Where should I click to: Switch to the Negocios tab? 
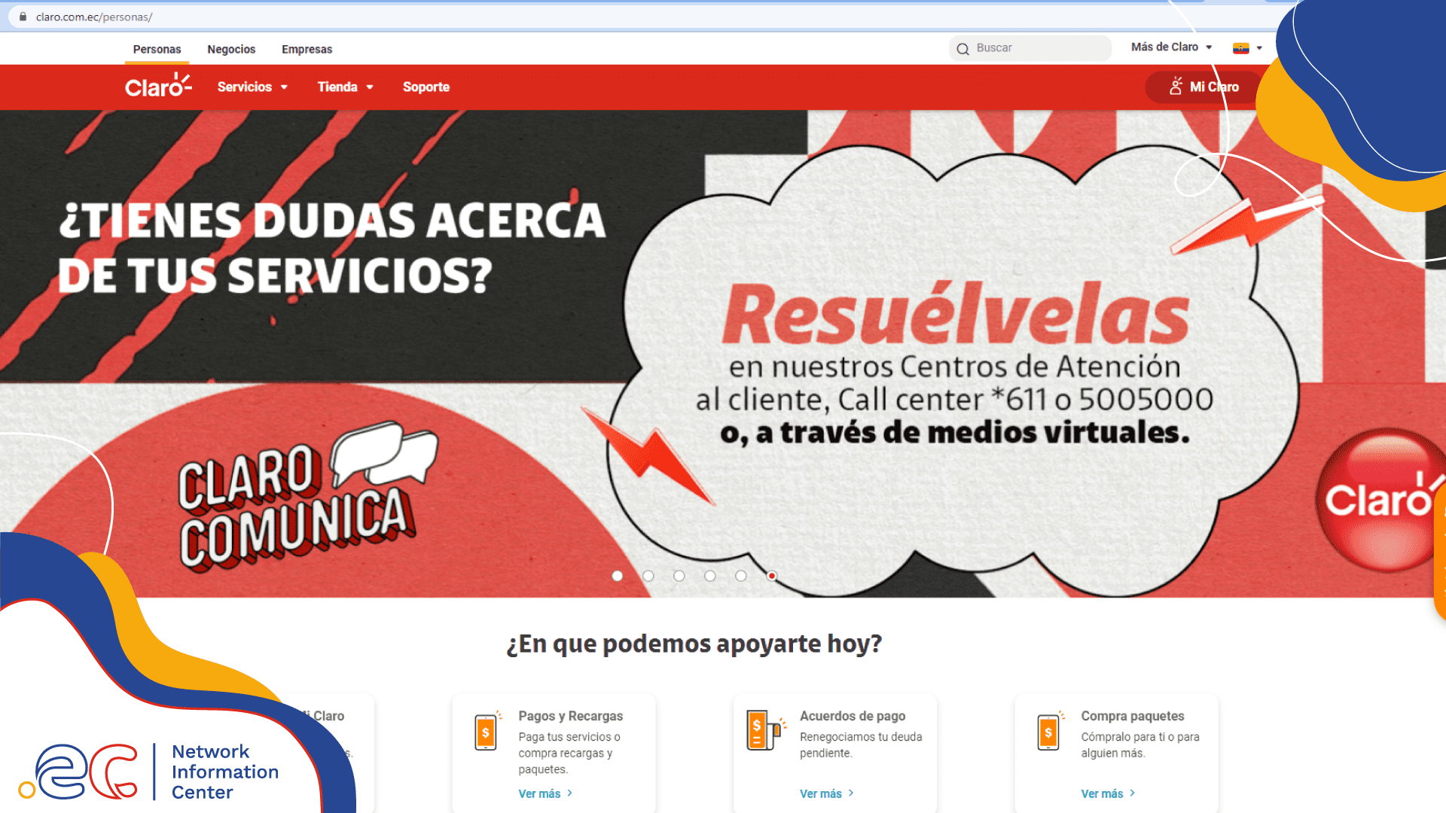[x=231, y=49]
